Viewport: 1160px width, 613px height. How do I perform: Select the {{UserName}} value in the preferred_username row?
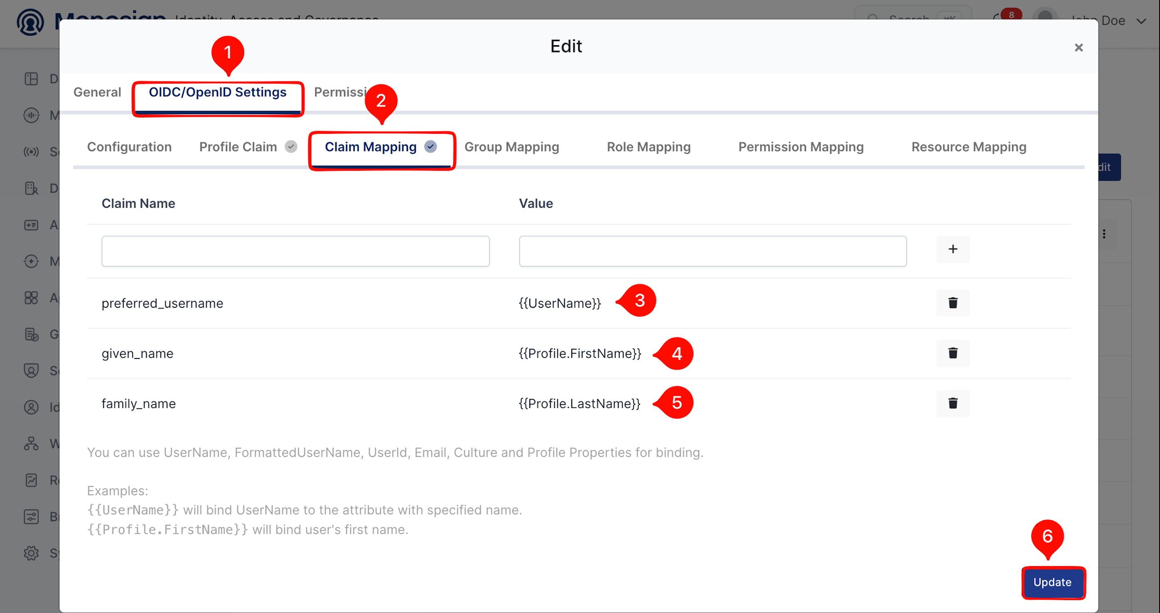(x=560, y=303)
